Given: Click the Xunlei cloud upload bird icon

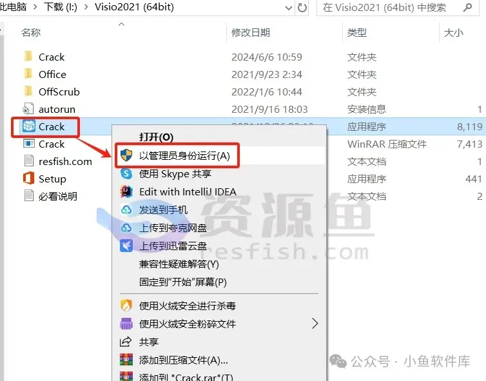Looking at the screenshot, I should point(126,246).
